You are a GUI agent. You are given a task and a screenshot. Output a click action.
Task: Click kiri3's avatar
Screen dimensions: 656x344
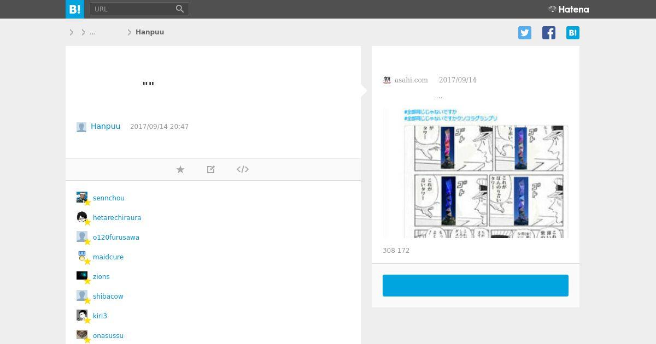82,316
